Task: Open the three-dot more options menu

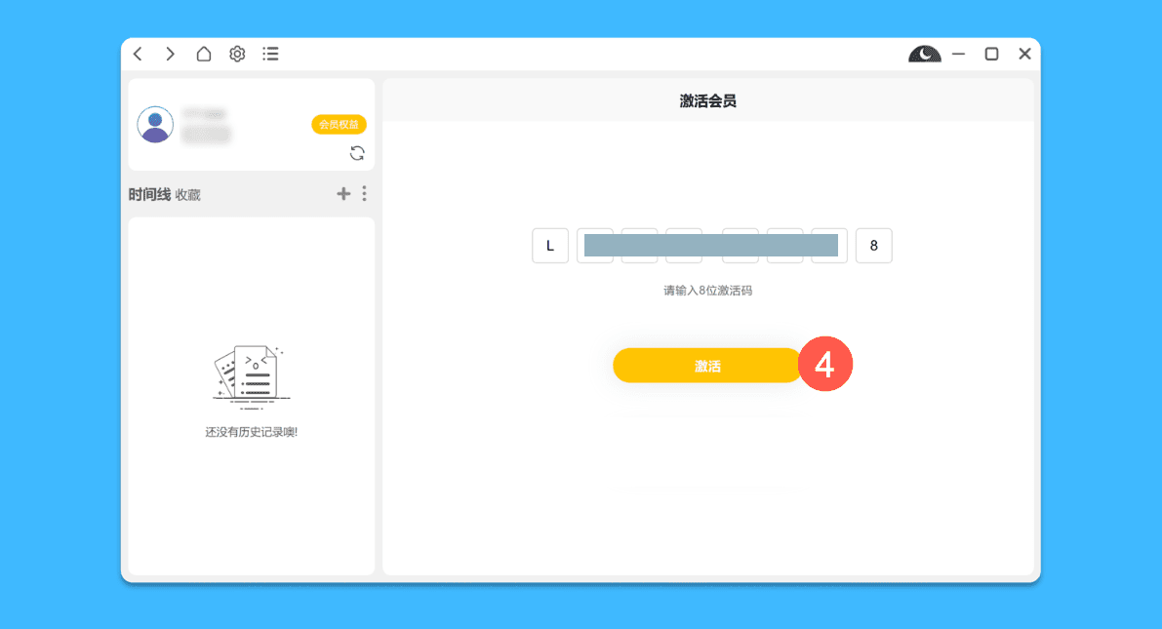Action: (x=364, y=194)
